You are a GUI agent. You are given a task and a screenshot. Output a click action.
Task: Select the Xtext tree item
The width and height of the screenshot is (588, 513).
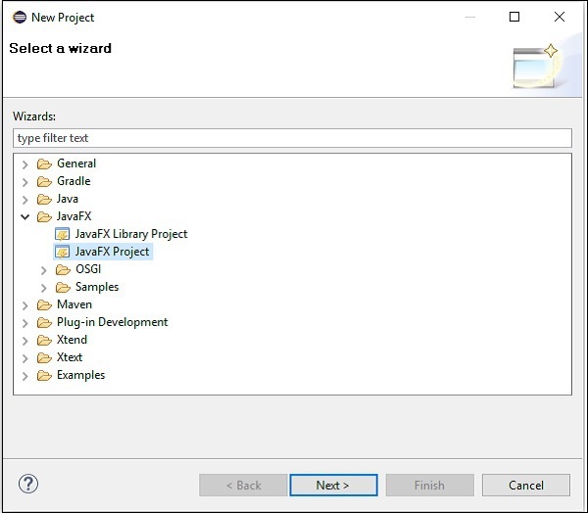point(70,357)
